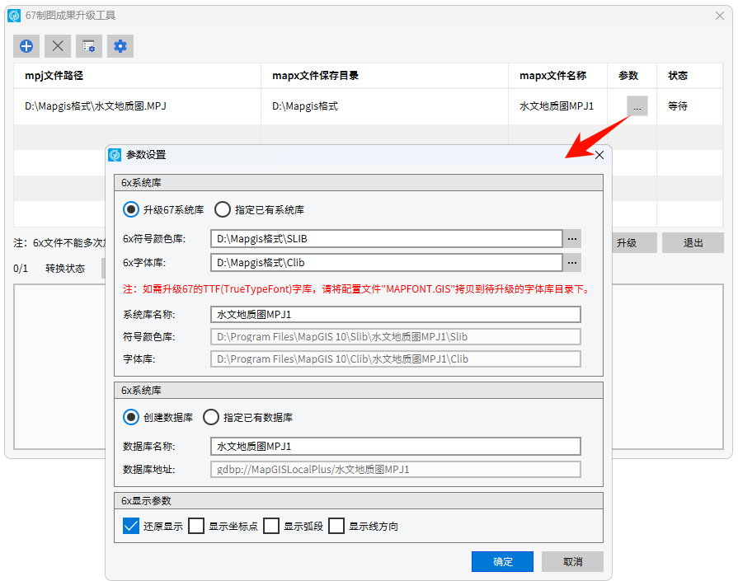Click the 取消 button
Screen dimensions: 738x581
coord(572,561)
